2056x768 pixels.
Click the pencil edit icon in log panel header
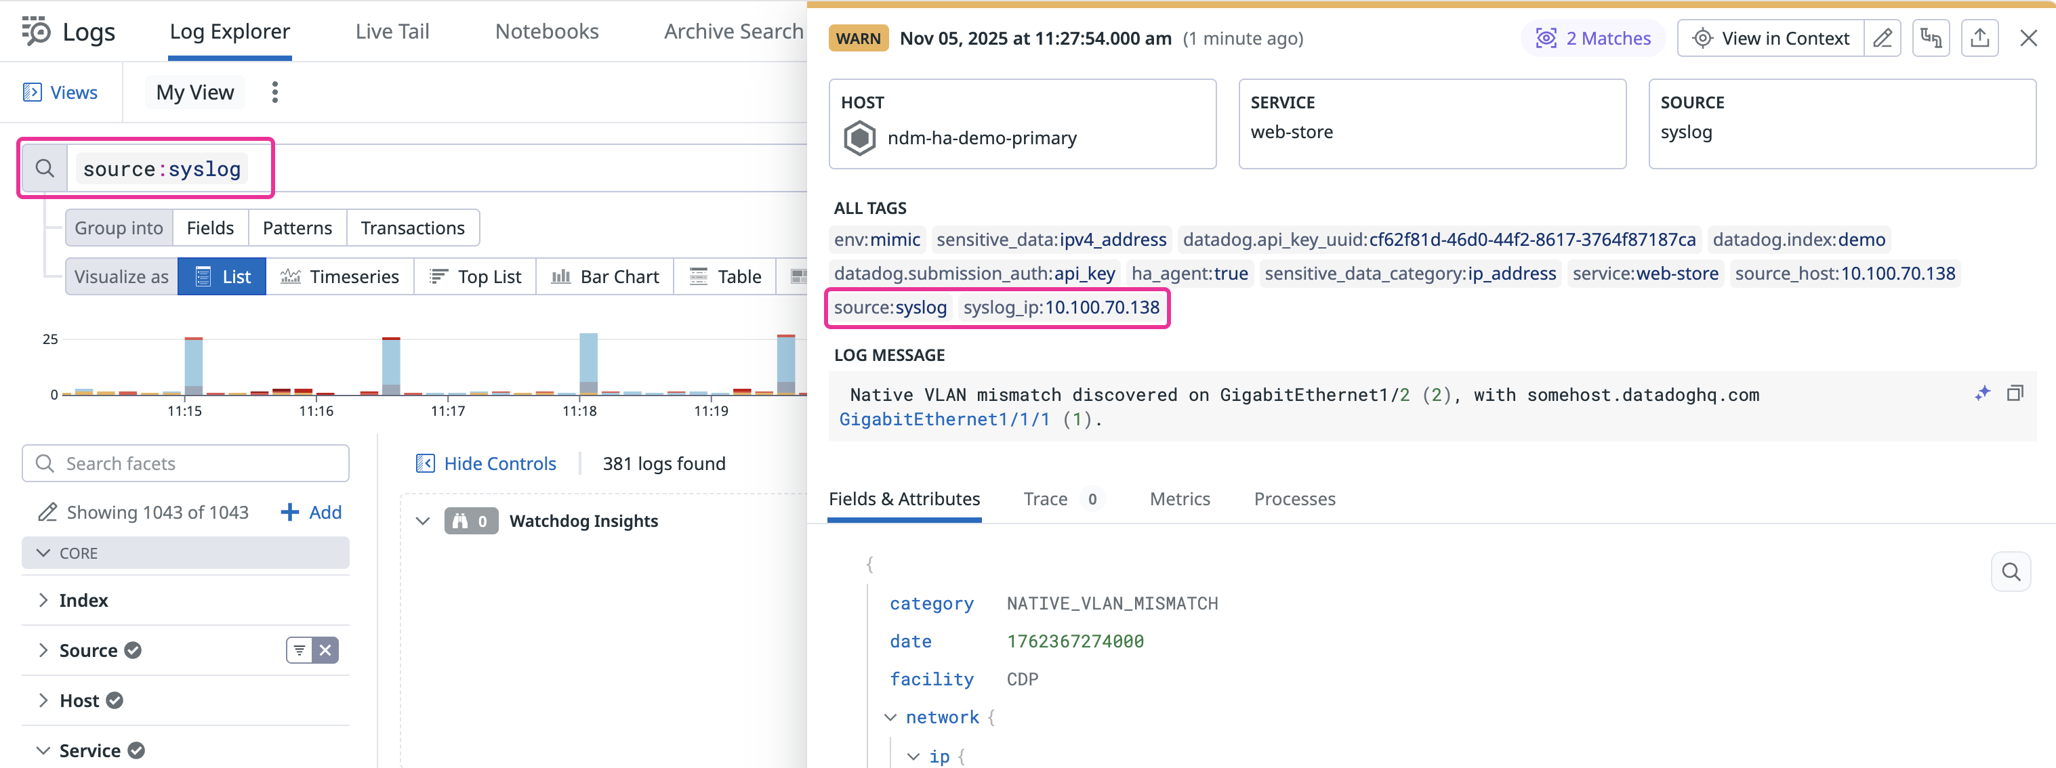(x=1883, y=39)
